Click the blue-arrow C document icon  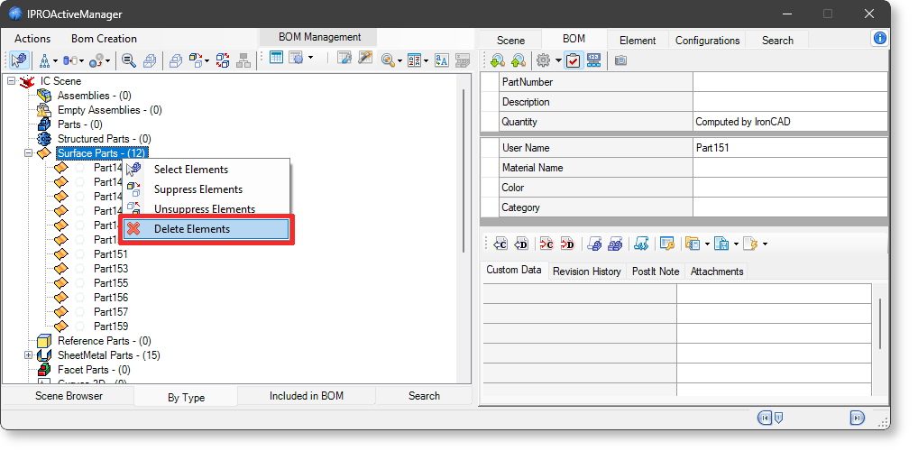500,244
